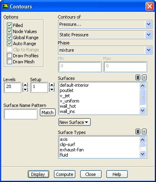Focus the Setup input field
The width and height of the screenshot is (156, 182).
39,87
